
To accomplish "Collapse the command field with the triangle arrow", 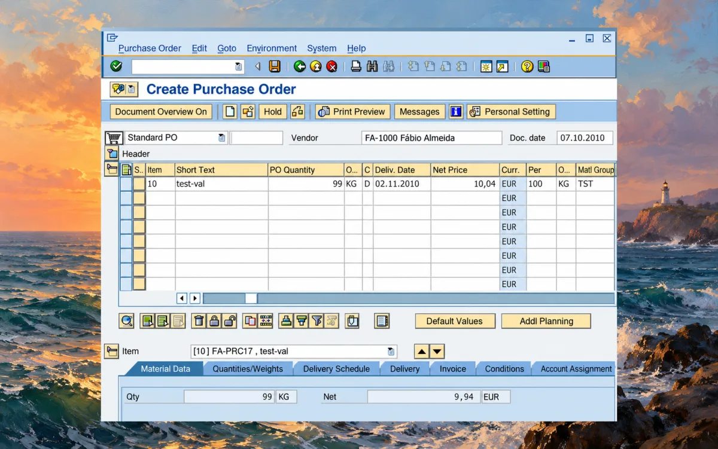I will 258,66.
